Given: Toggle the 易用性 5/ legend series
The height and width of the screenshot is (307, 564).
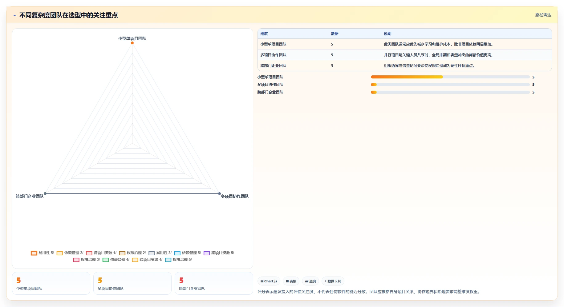Looking at the screenshot, I should pos(43,253).
